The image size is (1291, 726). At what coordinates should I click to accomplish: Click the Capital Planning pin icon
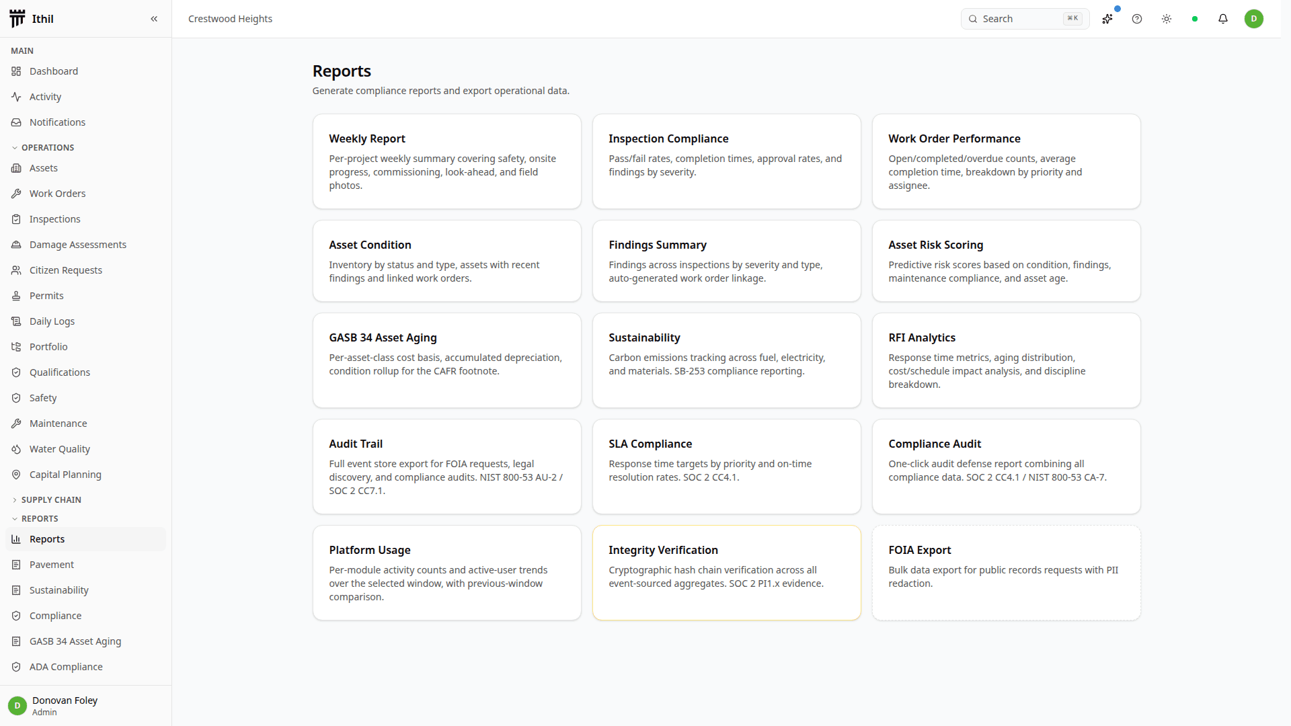[x=16, y=475]
